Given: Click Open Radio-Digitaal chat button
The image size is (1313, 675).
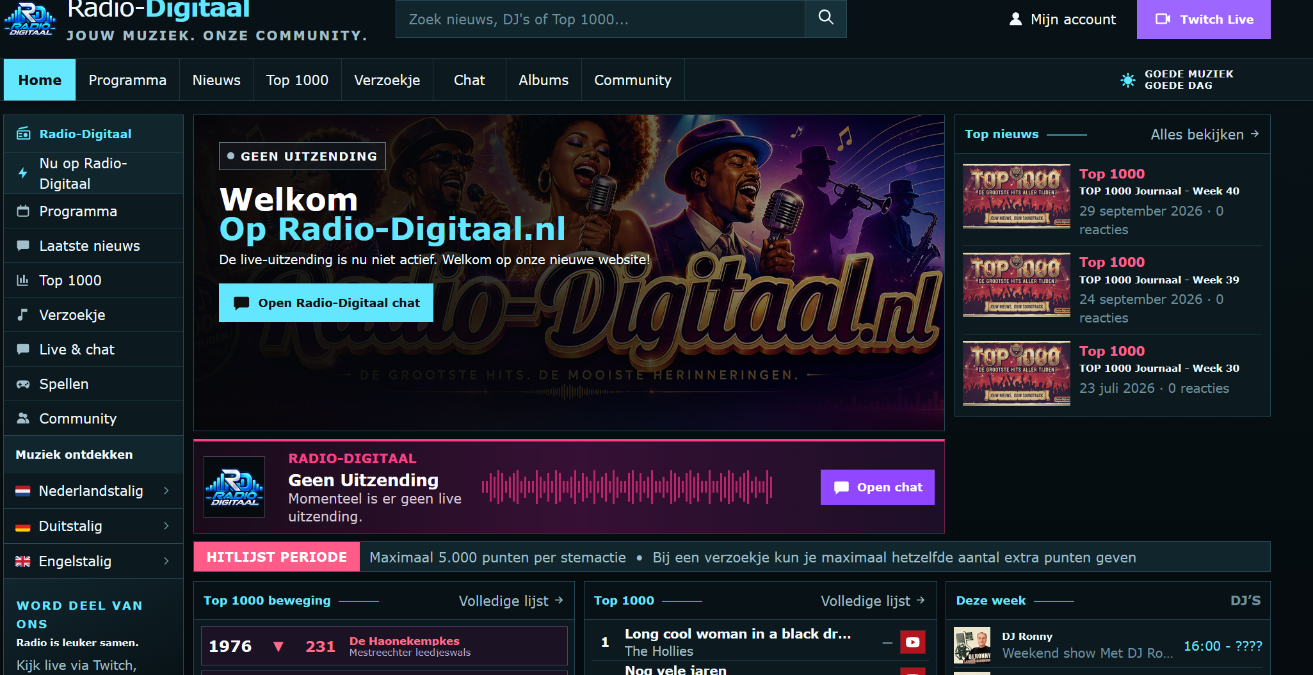Looking at the screenshot, I should click(326, 303).
